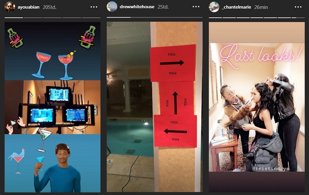The width and height of the screenshot is (309, 195).
Task: Open drewwhitehouse's pool signs story image
Action: pos(155,107)
